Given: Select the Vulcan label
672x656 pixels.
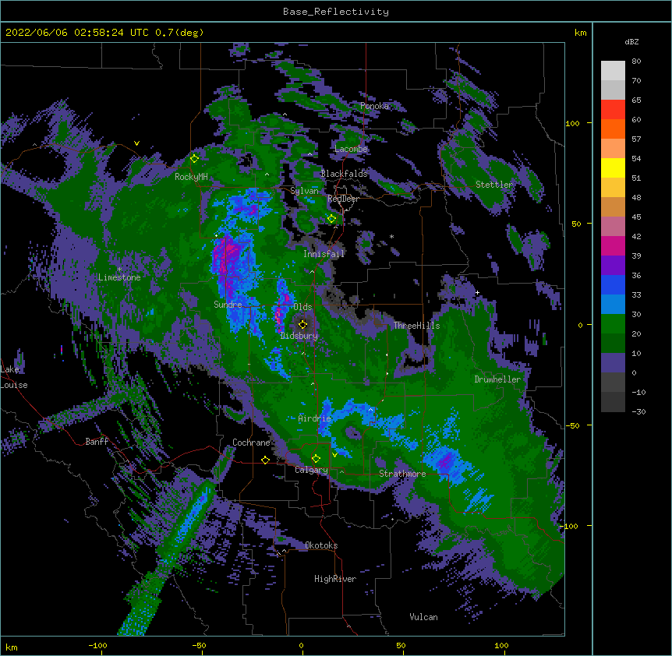Looking at the screenshot, I should tap(423, 617).
